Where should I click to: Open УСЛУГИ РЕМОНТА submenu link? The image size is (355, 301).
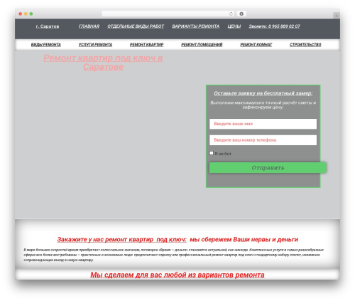(95, 45)
